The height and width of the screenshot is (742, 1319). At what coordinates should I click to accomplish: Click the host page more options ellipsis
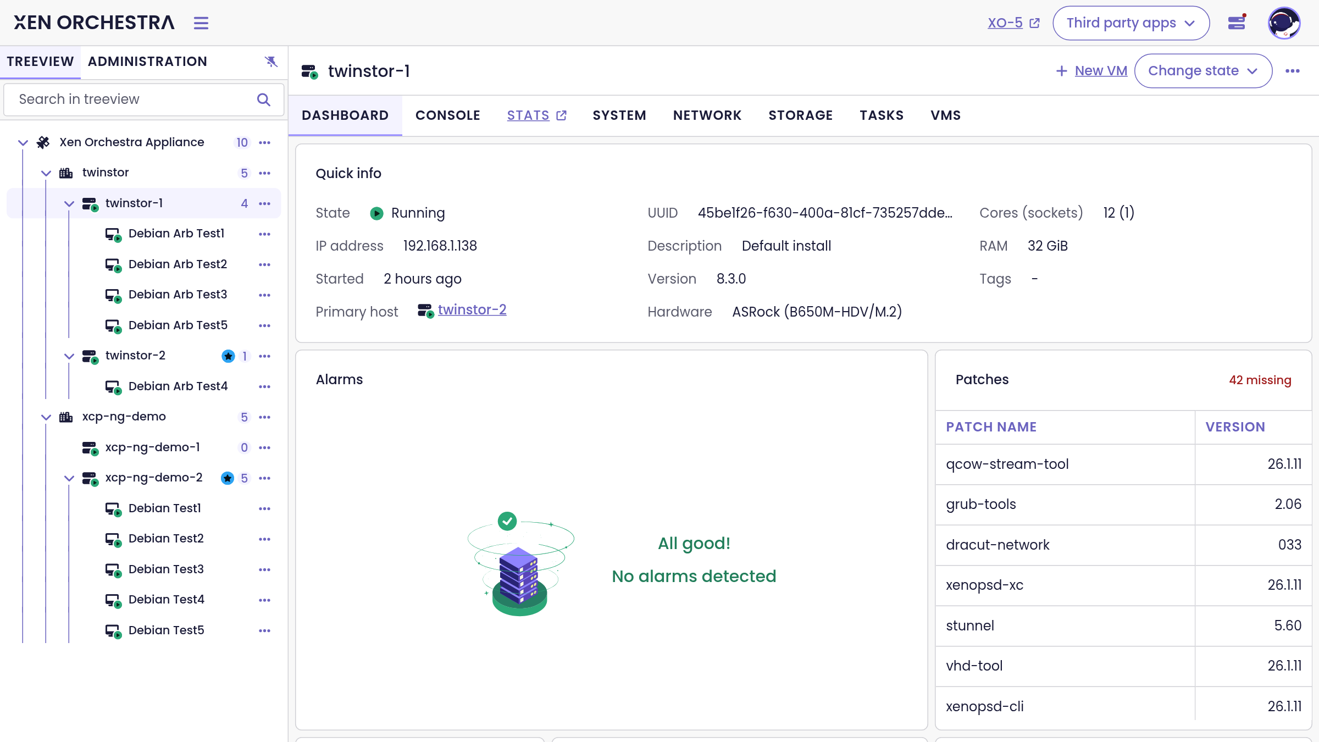click(x=1293, y=71)
